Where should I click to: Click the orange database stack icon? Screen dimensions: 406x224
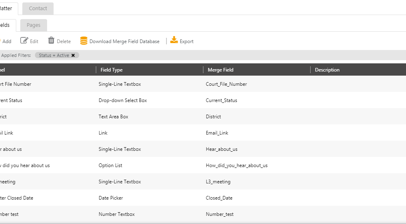point(84,41)
